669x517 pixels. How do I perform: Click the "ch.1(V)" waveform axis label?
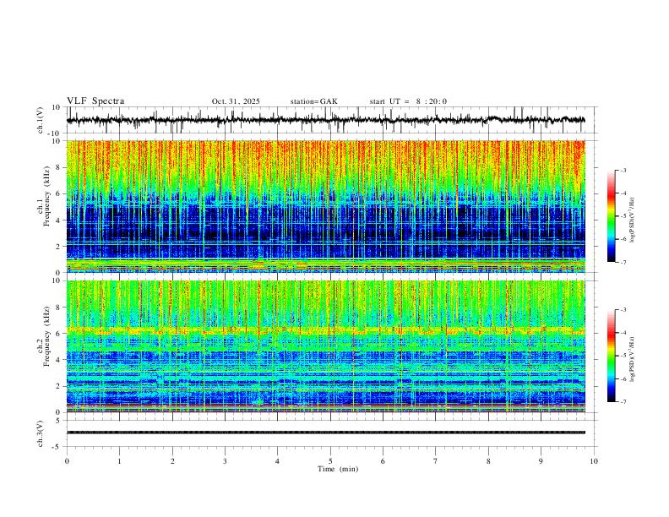tap(41, 120)
